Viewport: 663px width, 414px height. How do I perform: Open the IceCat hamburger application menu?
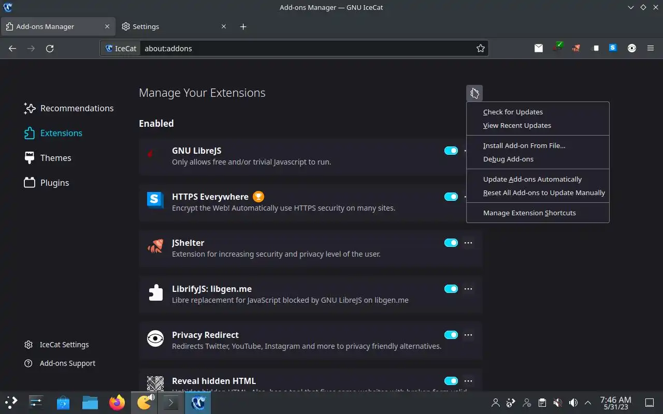[x=651, y=48]
